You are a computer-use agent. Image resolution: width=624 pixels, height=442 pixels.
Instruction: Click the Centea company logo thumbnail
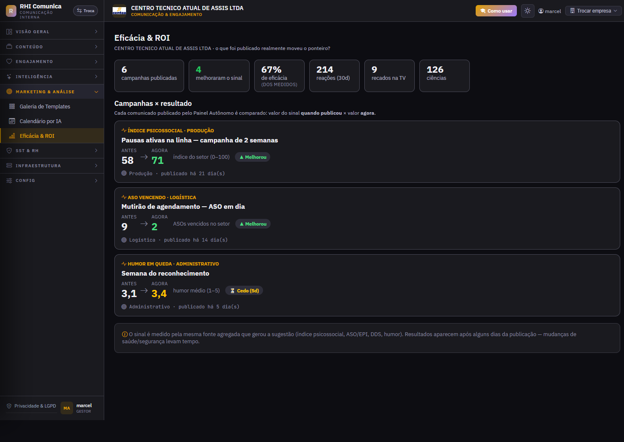[119, 11]
